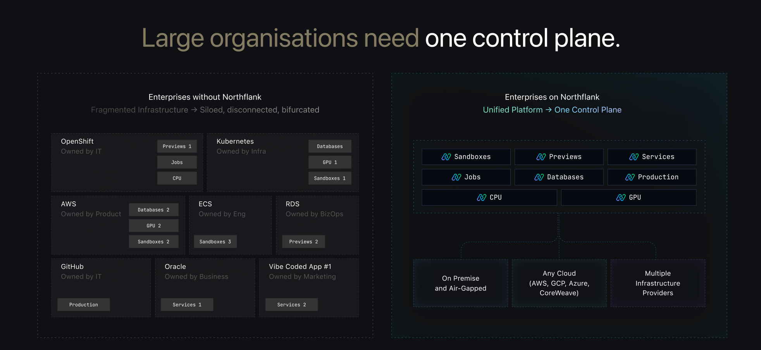This screenshot has width=761, height=350.
Task: Click 'Enterprises without Northflank' heading
Action: pyautogui.click(x=205, y=97)
